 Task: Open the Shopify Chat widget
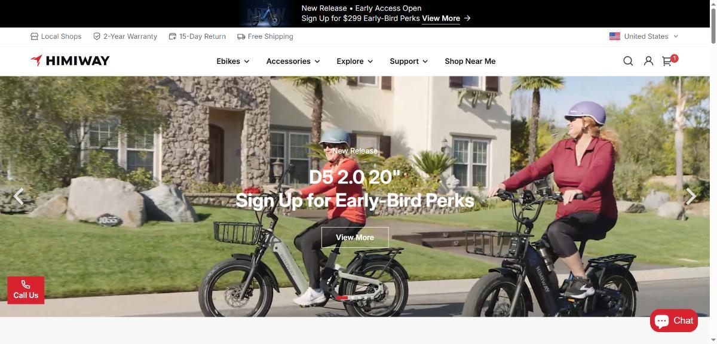674,321
